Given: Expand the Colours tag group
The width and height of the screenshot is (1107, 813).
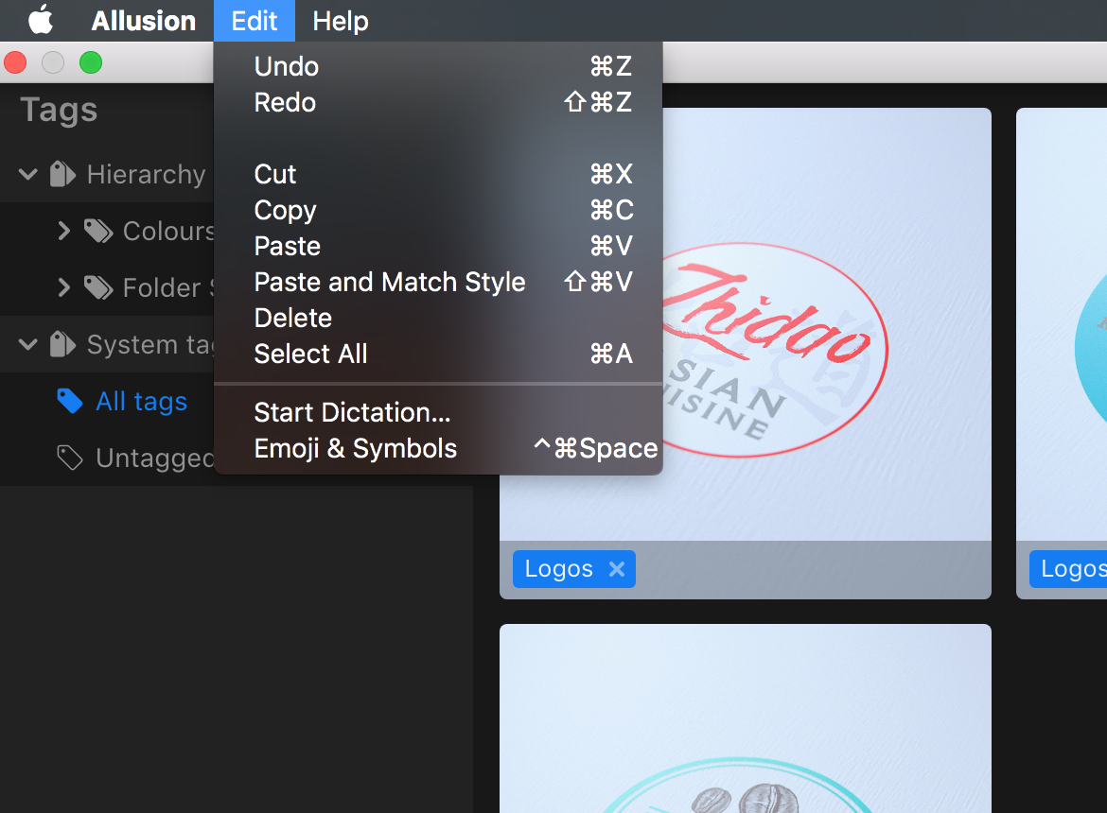Looking at the screenshot, I should (x=62, y=231).
